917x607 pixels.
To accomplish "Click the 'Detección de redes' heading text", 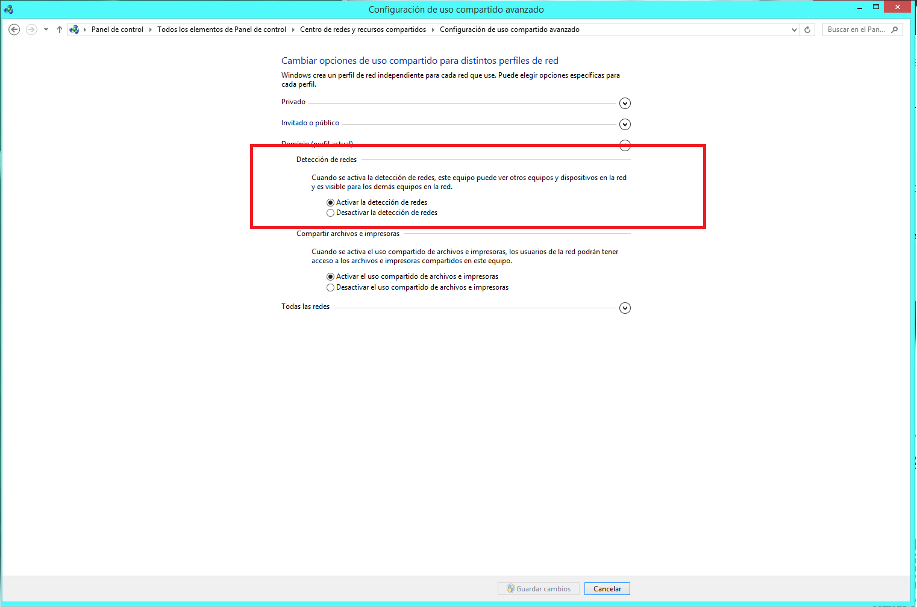I will [327, 160].
